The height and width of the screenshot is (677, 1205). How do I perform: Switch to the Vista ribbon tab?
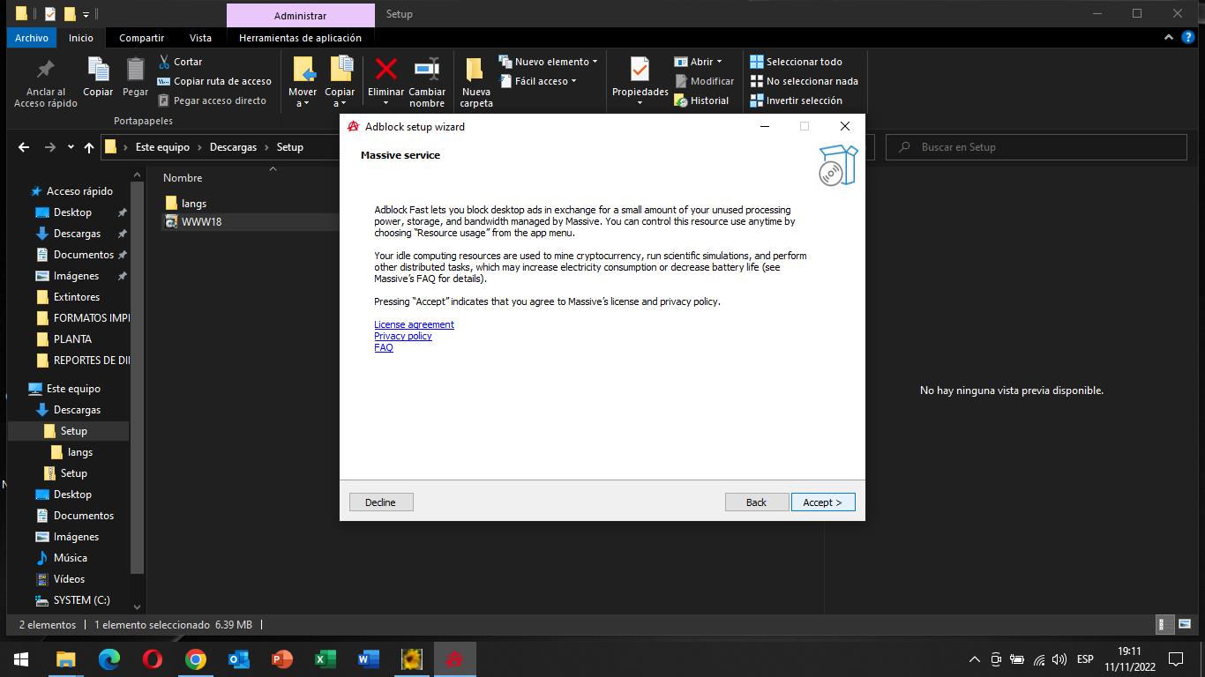pos(200,38)
